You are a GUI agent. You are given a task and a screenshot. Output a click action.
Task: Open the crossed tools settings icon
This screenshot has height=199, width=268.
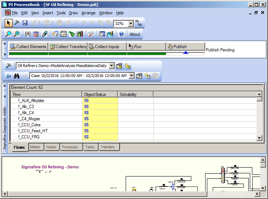pyautogui.click(x=91, y=34)
